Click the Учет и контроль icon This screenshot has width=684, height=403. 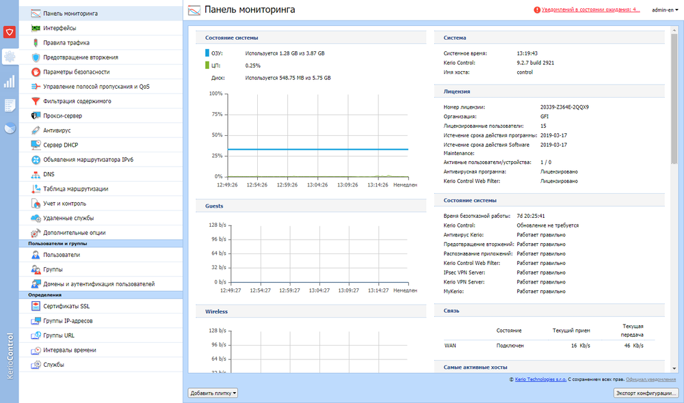[x=36, y=204]
